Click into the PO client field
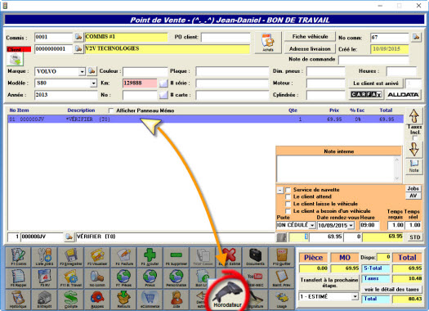The width and height of the screenshot is (429, 311). pos(226,38)
